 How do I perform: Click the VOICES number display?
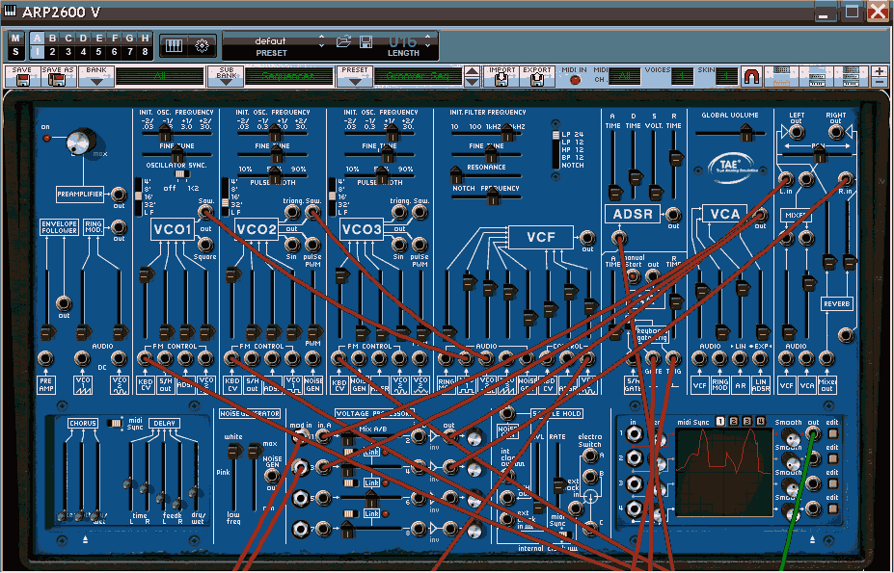click(x=682, y=76)
